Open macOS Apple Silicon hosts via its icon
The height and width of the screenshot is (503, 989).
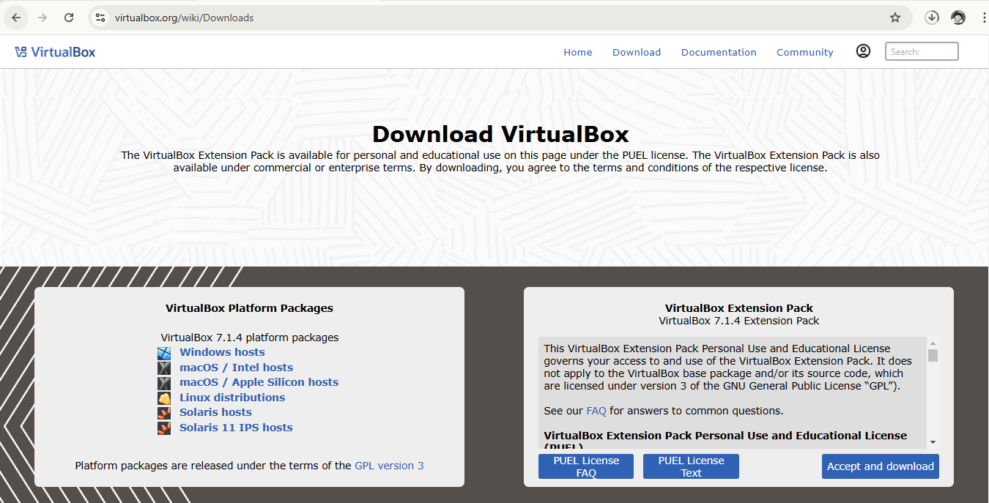[x=164, y=381]
